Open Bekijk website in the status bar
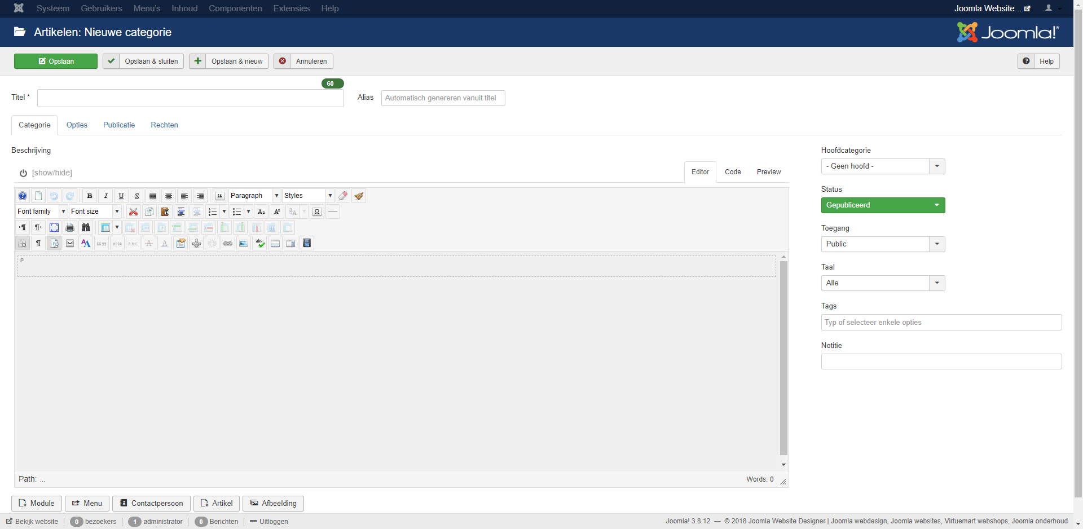 32,521
